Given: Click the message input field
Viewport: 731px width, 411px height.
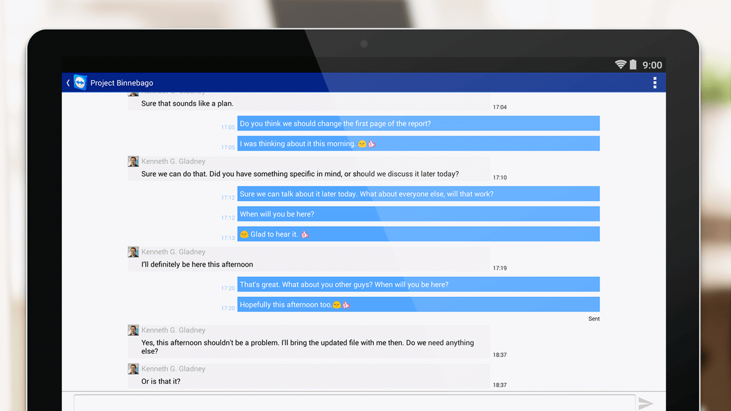Looking at the screenshot, I should click(x=352, y=403).
